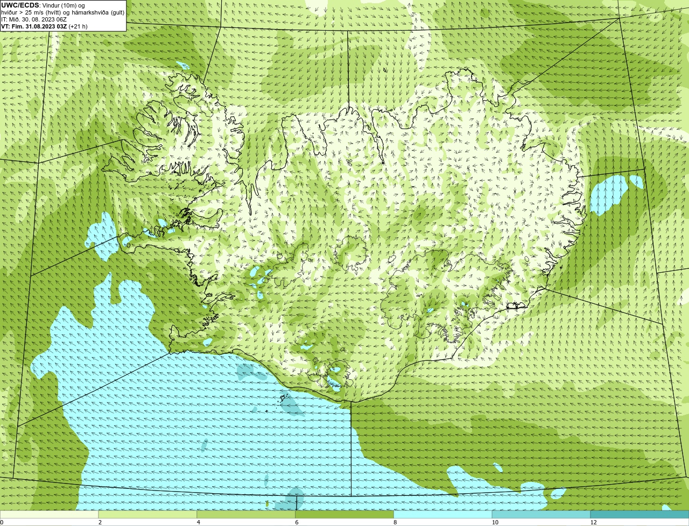Click the '2' label under the color bar
Image resolution: width=689 pixels, height=526 pixels.
[100, 522]
